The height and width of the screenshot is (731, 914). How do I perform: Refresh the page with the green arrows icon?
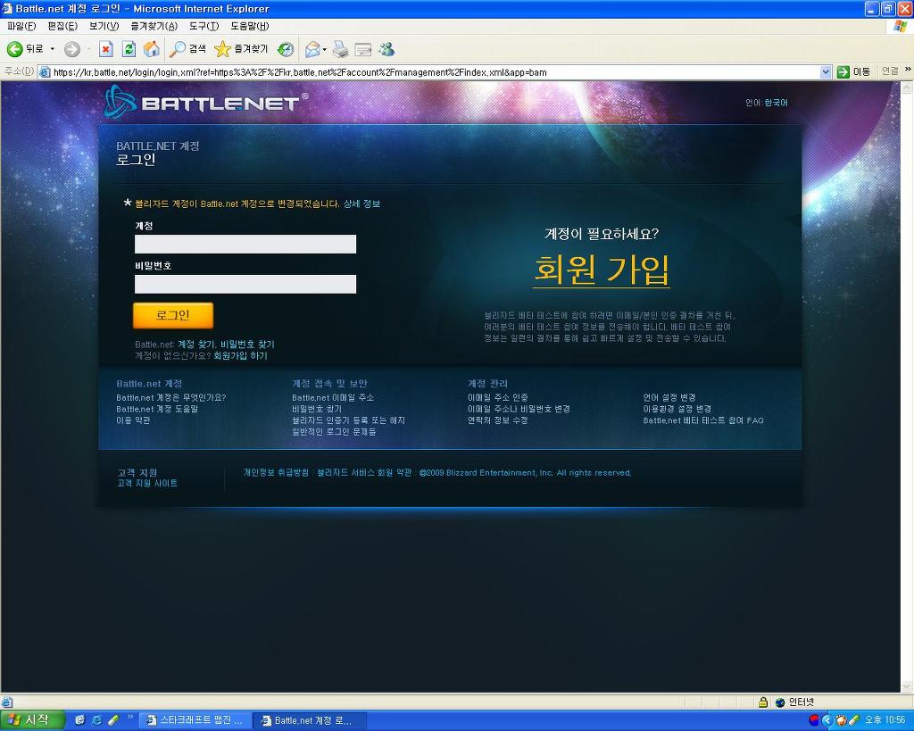129,50
